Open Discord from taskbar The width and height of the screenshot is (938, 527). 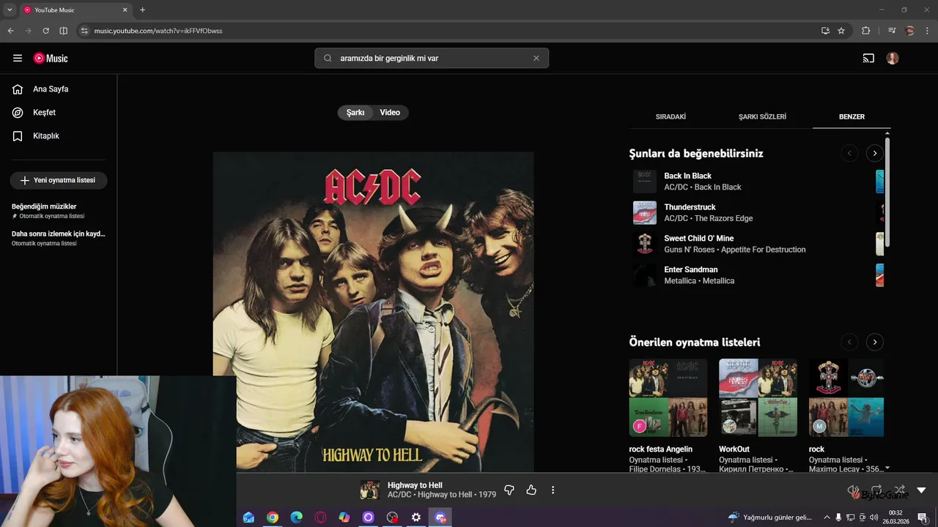pos(440,517)
